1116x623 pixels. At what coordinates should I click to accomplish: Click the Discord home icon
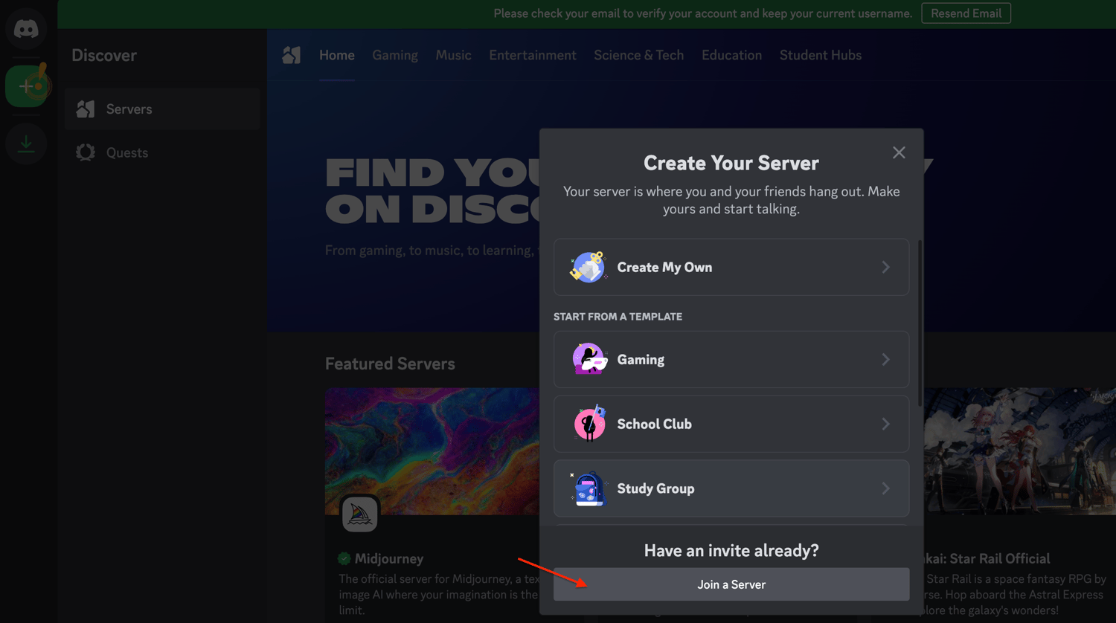tap(27, 28)
